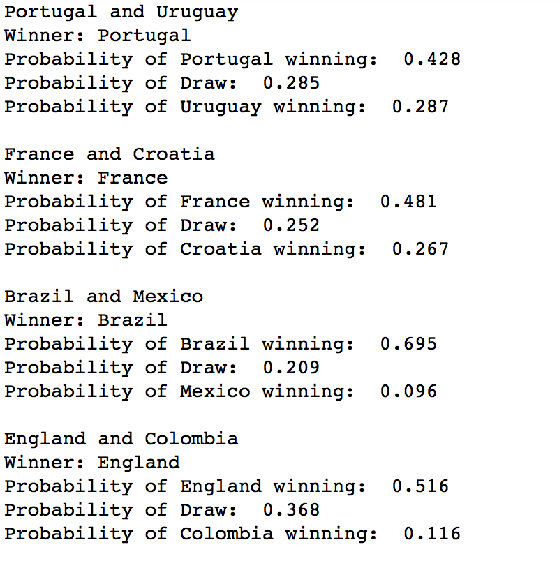Click the Mexico winning probability 0.096
557x561 pixels.
pos(408,391)
